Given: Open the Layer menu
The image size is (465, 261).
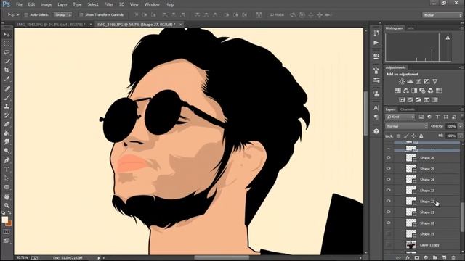Looking at the screenshot, I should (62, 4).
